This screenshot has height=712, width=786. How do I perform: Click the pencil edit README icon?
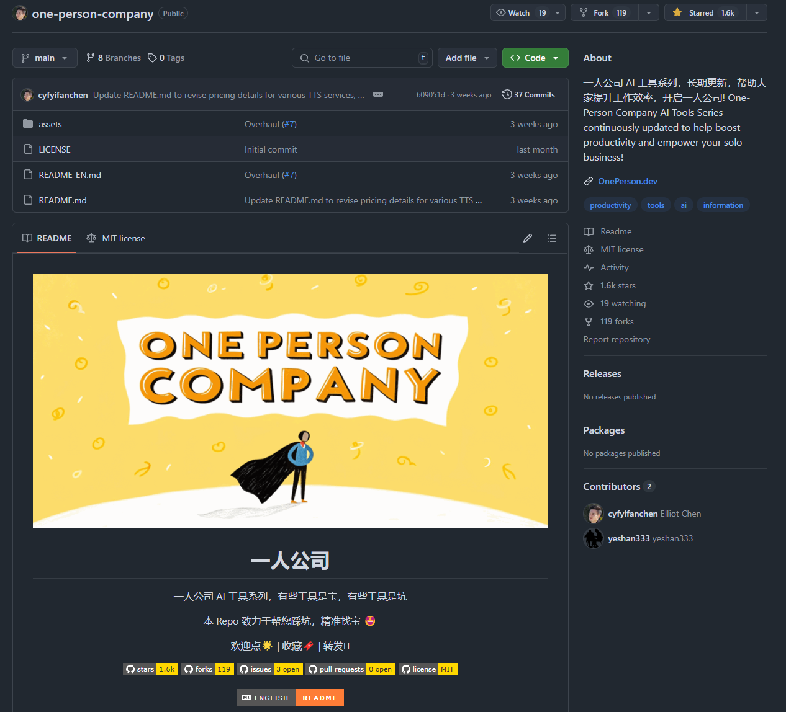pyautogui.click(x=528, y=238)
